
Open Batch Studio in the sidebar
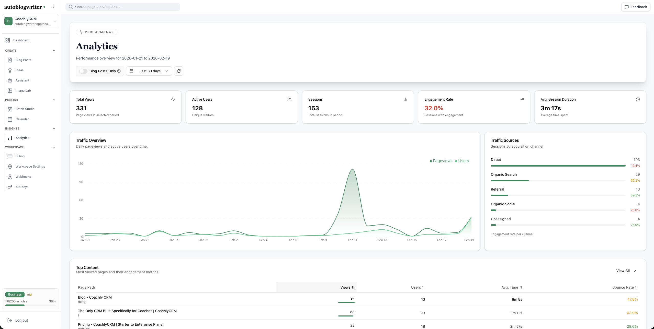click(25, 109)
